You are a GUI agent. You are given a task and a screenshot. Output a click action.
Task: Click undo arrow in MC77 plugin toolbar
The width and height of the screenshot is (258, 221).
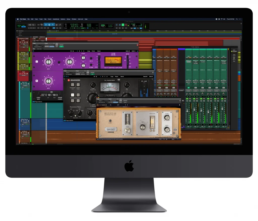(71, 51)
